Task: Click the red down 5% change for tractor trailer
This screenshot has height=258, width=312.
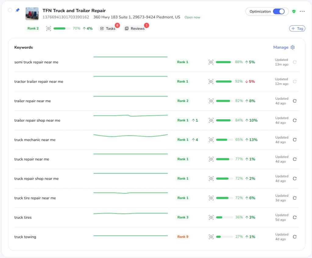Action: (250, 81)
